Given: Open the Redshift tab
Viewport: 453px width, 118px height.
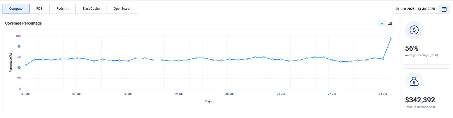Looking at the screenshot, I should 62,9.
